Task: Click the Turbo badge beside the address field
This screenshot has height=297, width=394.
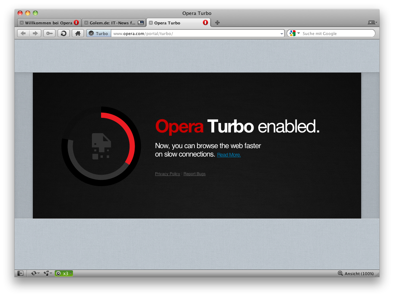Action: pyautogui.click(x=98, y=33)
